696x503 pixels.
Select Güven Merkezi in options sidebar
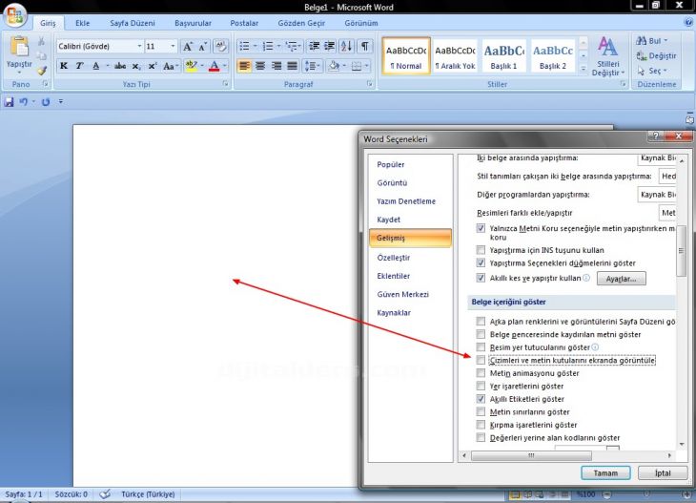coord(403,294)
